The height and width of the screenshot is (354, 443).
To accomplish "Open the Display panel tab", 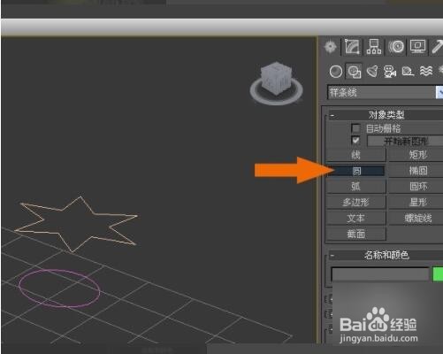I will 417,47.
